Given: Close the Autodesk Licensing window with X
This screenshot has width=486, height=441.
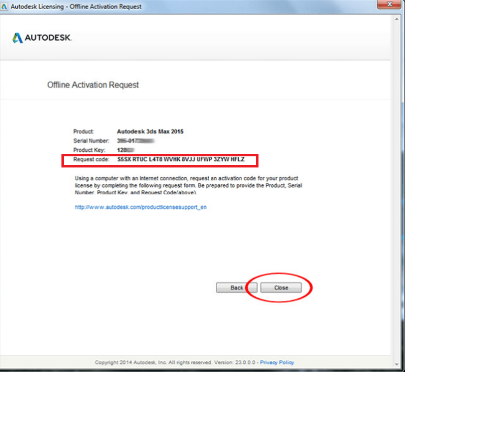Looking at the screenshot, I should click(x=390, y=5).
